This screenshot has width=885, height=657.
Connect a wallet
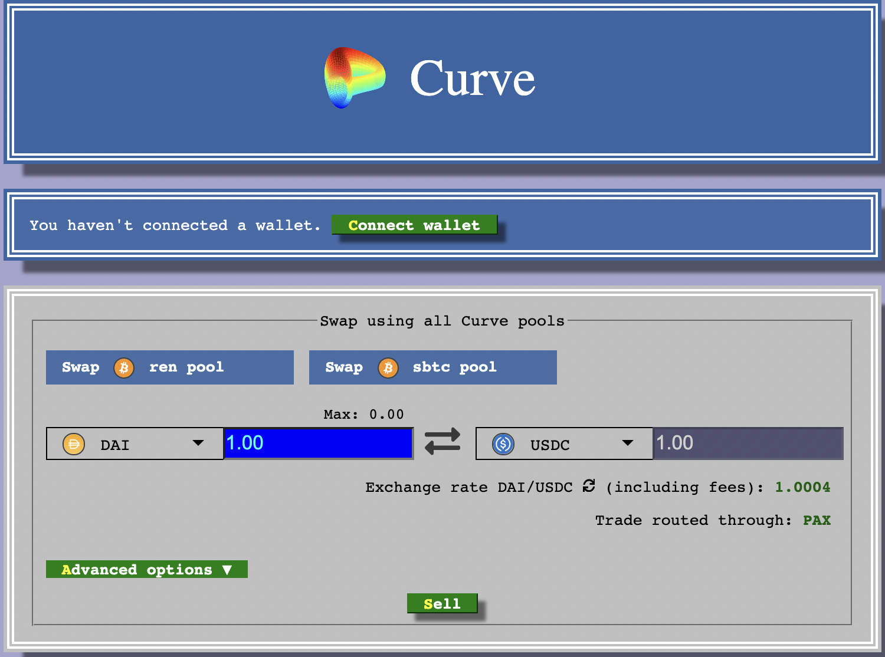pos(414,225)
